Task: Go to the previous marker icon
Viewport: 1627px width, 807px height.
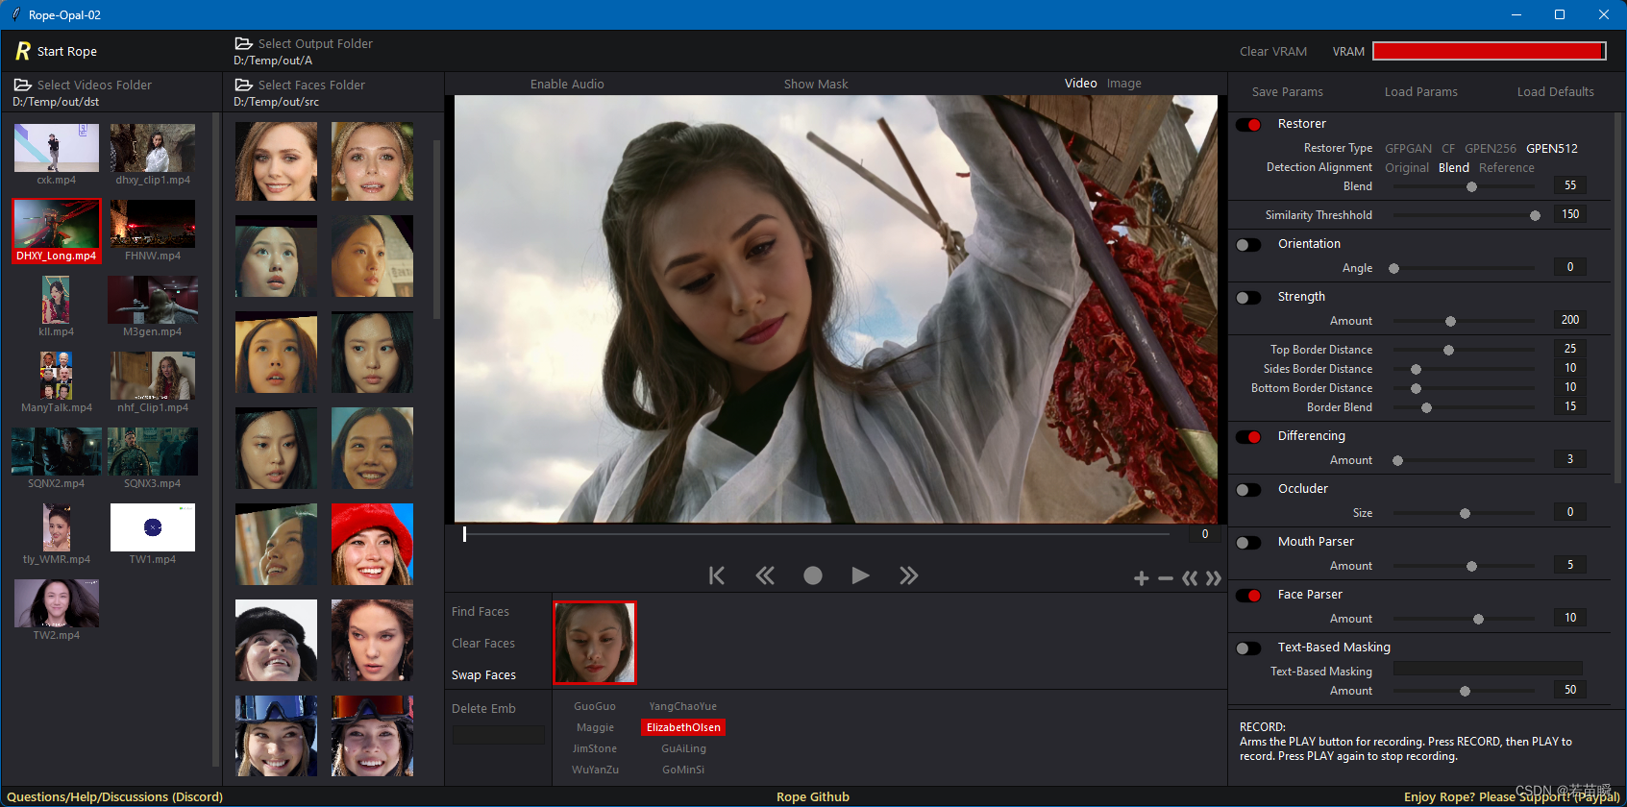Action: coord(1190,578)
